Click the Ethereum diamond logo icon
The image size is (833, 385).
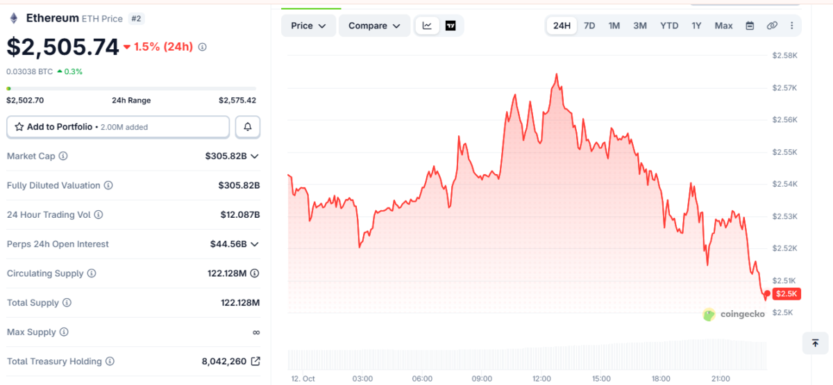coord(14,18)
